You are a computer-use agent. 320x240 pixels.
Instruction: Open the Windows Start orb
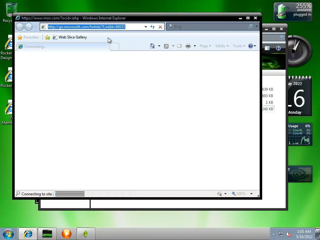8,234
